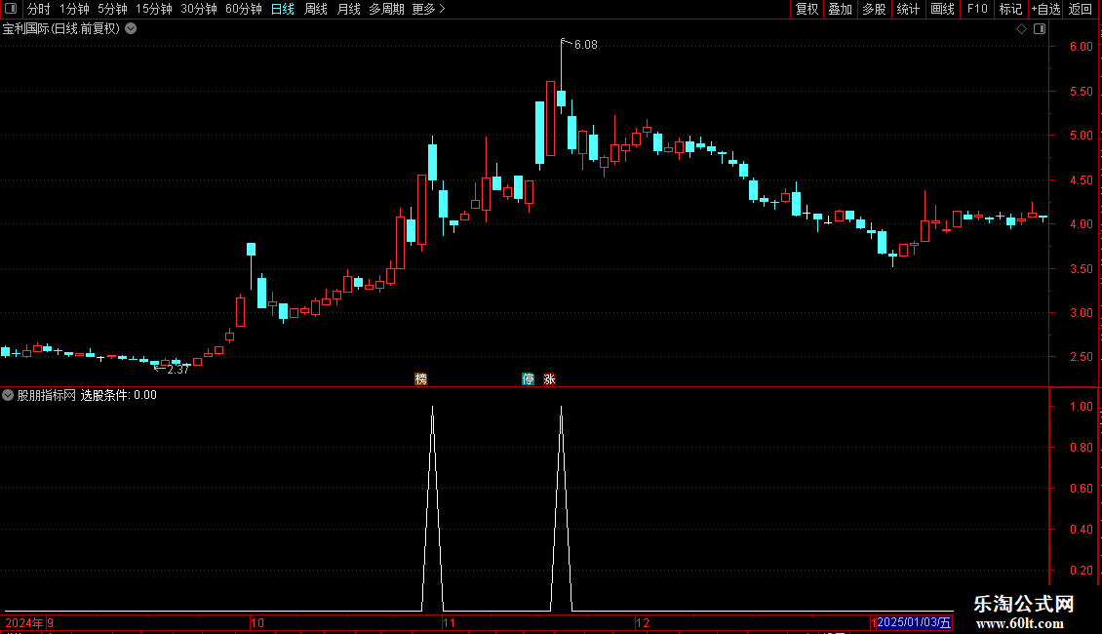Click the diamond icon in chart header
This screenshot has height=634, width=1102.
click(1021, 29)
